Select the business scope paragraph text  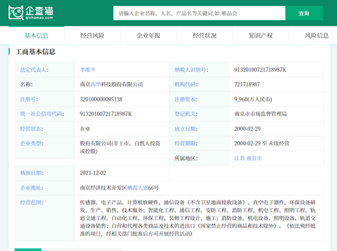click(x=198, y=218)
